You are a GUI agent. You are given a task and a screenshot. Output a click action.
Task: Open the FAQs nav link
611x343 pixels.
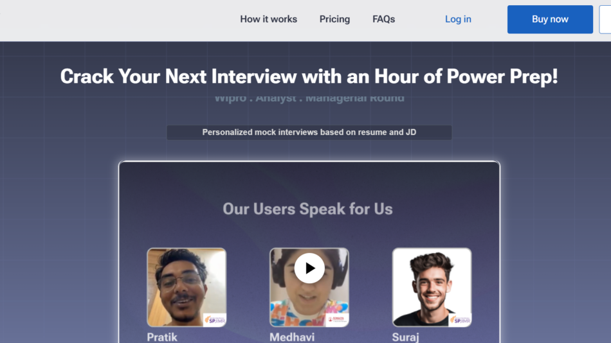coord(384,19)
